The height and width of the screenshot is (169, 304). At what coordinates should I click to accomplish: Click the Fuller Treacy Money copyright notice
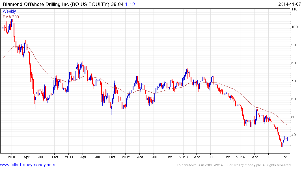(x=234, y=165)
